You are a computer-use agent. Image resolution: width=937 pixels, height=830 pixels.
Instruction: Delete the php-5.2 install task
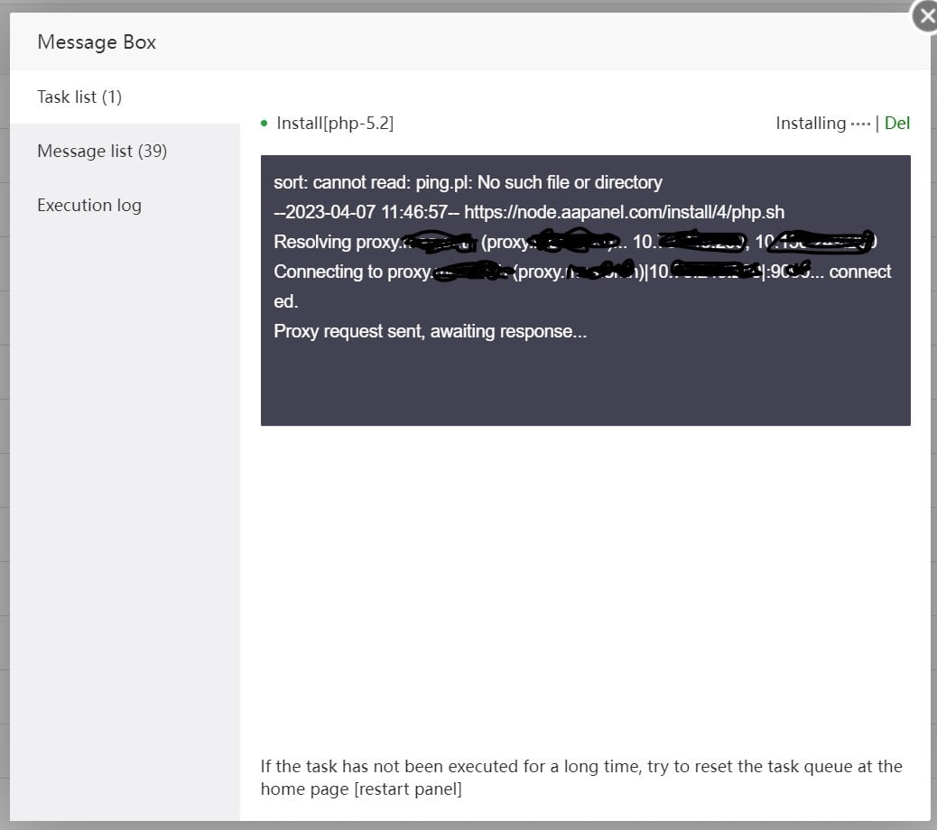(896, 124)
